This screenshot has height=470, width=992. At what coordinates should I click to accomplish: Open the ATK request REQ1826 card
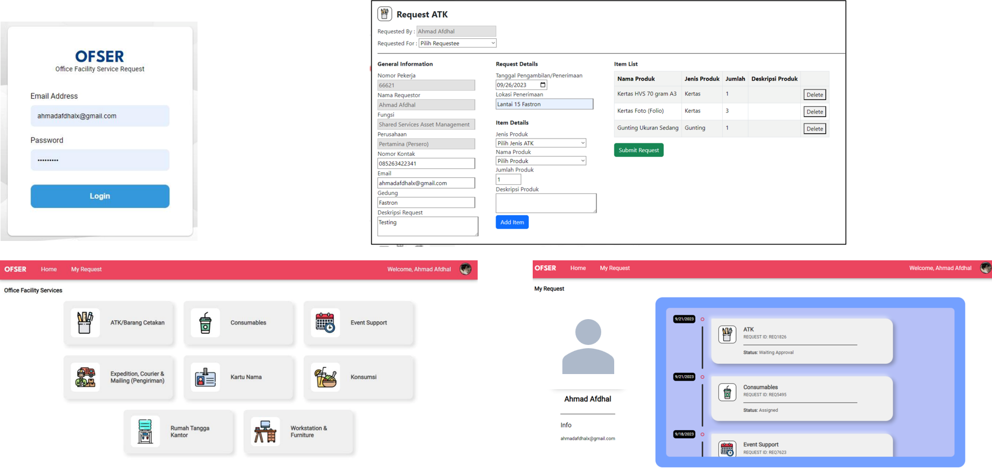point(801,341)
